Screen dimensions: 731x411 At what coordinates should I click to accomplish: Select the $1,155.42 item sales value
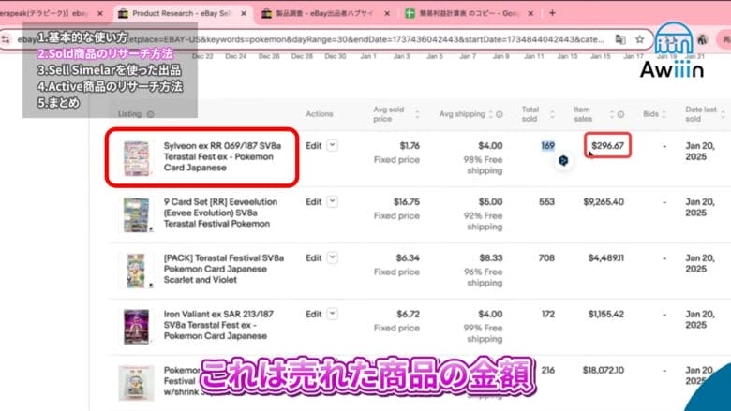pos(605,315)
